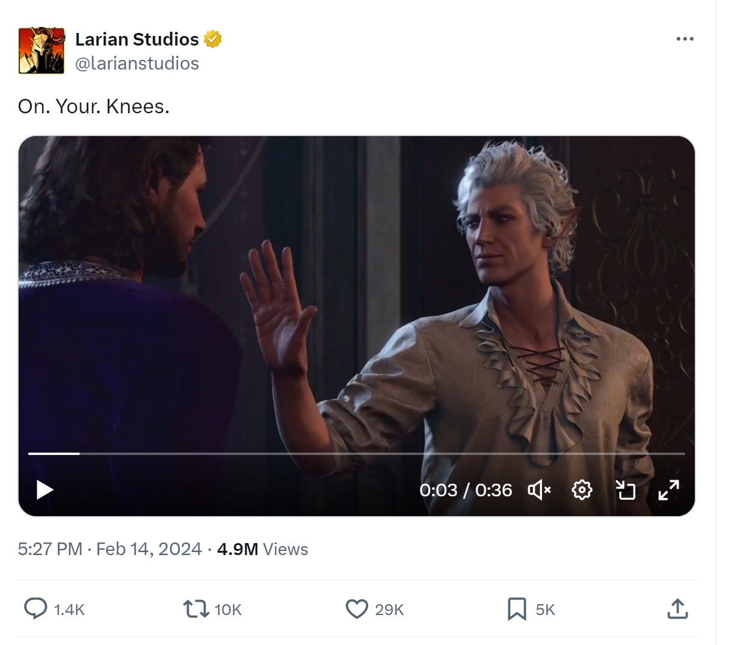Open the 5:27 PM Feb 14, 2024 timestamp
The image size is (738, 645).
point(110,549)
